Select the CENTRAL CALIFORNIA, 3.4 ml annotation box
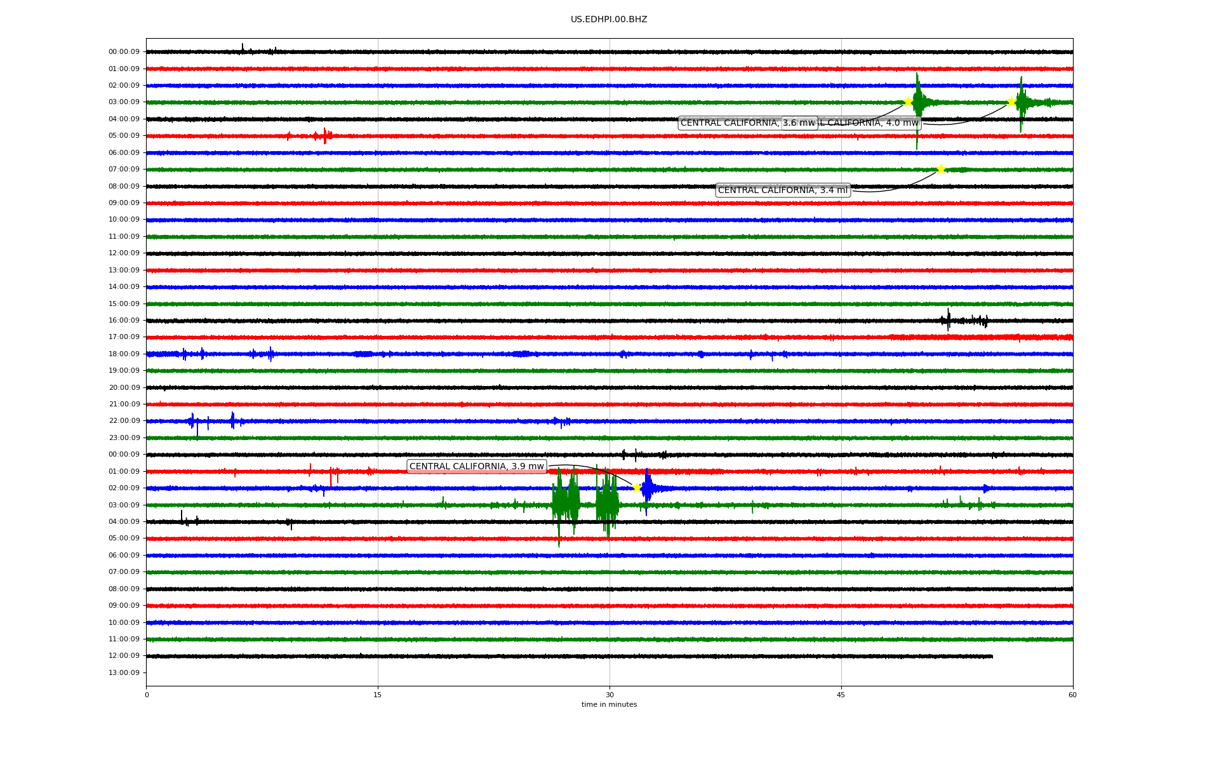 (x=782, y=190)
